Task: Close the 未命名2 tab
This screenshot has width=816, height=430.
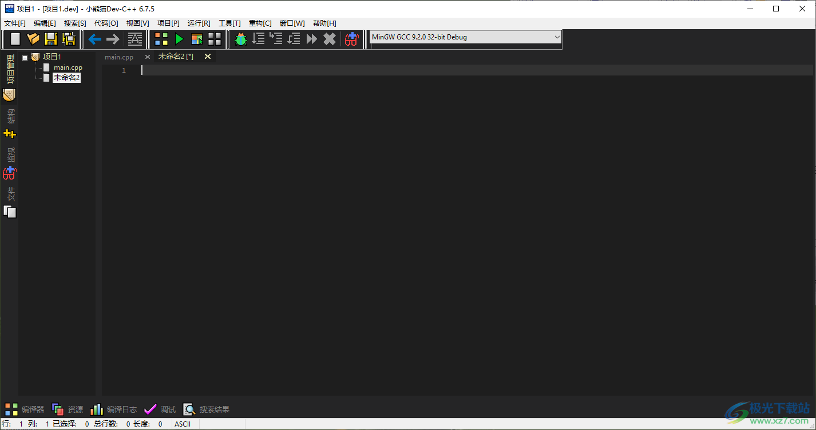Action: (x=208, y=56)
